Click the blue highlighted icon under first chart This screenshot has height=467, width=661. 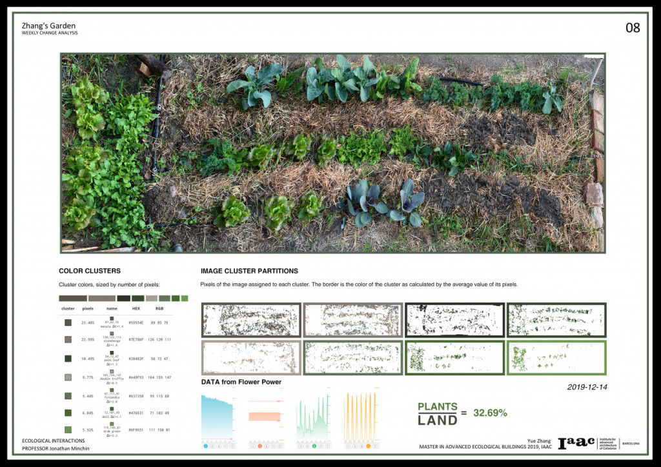(206, 446)
